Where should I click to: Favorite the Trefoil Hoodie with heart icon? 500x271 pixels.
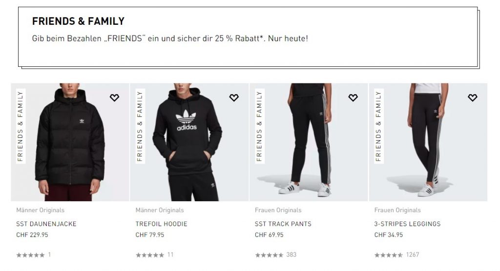tap(234, 97)
